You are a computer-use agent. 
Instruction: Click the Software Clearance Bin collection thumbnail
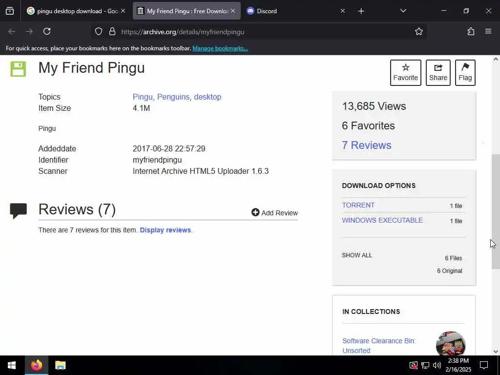[x=450, y=343]
